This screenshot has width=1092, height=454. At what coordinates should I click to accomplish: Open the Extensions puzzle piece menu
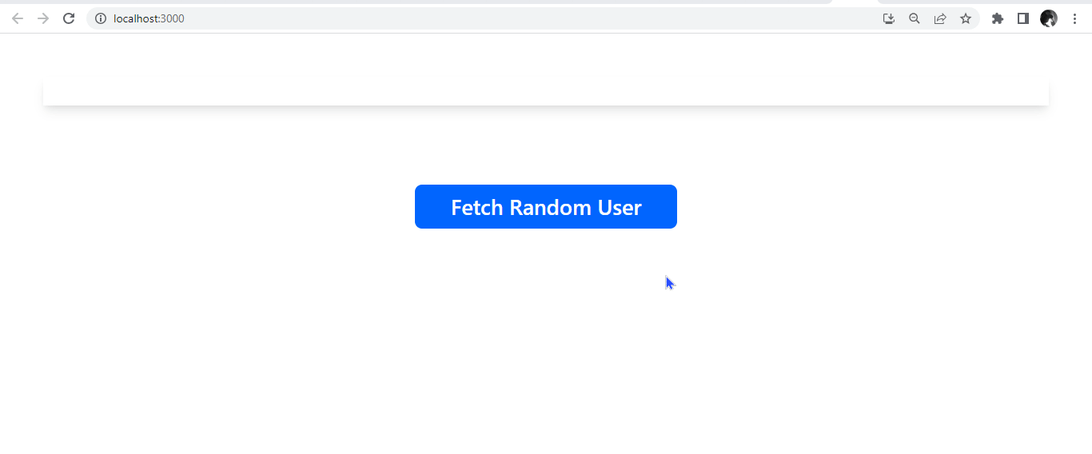point(998,18)
